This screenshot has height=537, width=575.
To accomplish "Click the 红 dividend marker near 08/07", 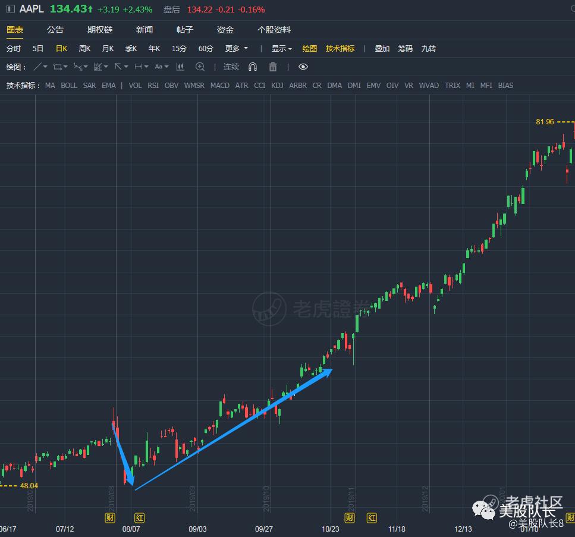I will [139, 518].
